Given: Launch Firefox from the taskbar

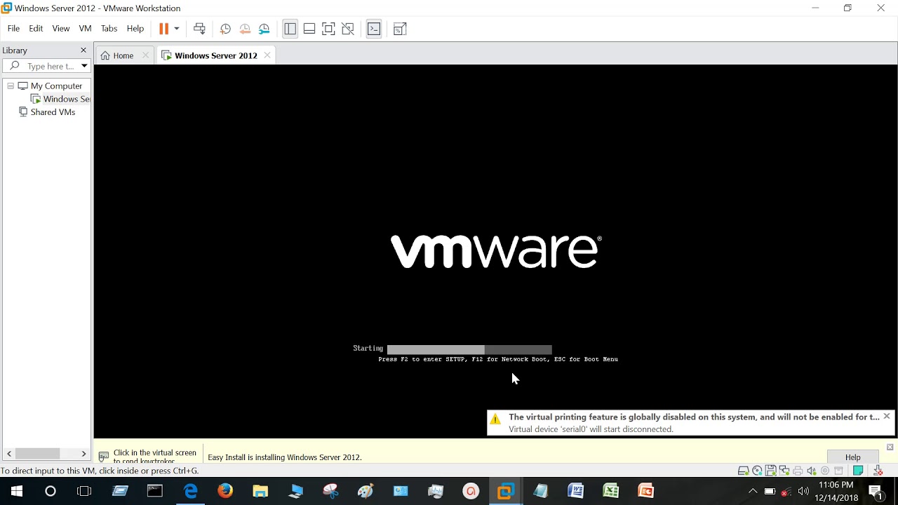Looking at the screenshot, I should (x=225, y=491).
